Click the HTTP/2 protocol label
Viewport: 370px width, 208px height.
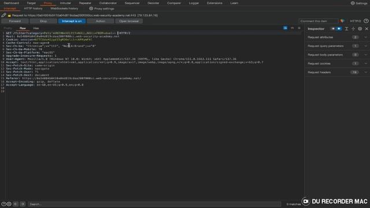356,21
